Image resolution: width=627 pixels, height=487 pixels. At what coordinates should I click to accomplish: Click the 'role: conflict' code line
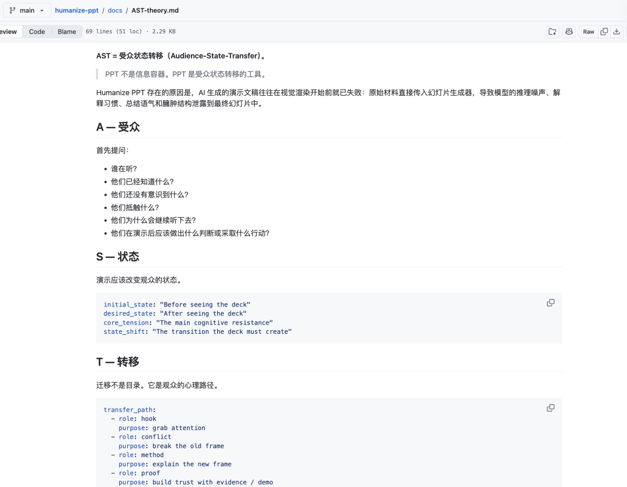141,437
